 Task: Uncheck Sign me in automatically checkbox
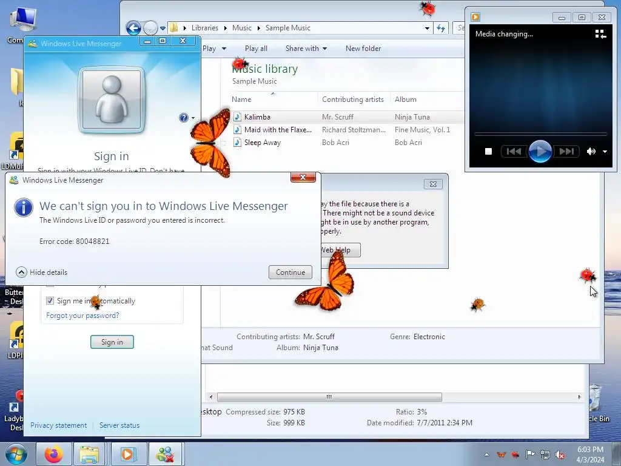[50, 301]
